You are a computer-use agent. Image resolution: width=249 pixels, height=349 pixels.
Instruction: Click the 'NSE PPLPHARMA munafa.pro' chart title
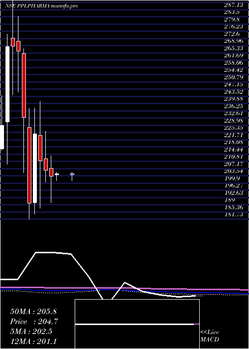[x=41, y=6]
